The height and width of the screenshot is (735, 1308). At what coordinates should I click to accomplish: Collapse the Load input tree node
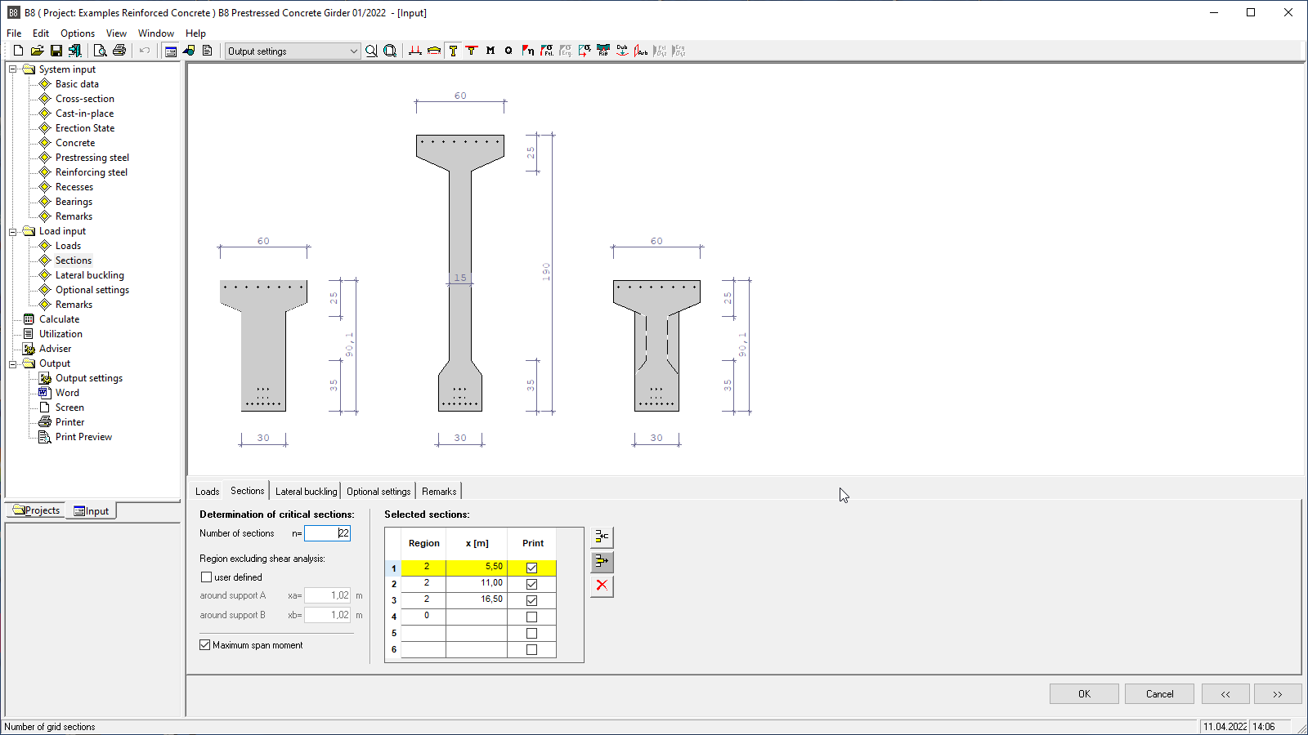pyautogui.click(x=13, y=231)
